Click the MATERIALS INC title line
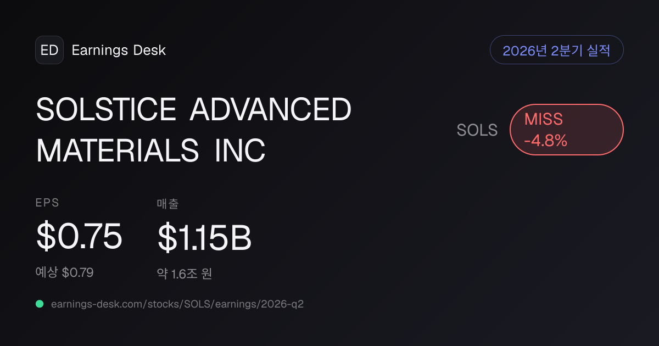The width and height of the screenshot is (659, 346). (x=151, y=150)
